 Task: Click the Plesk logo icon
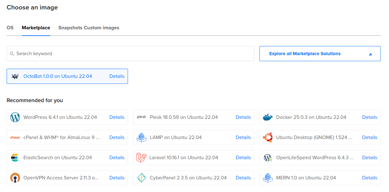(x=141, y=117)
